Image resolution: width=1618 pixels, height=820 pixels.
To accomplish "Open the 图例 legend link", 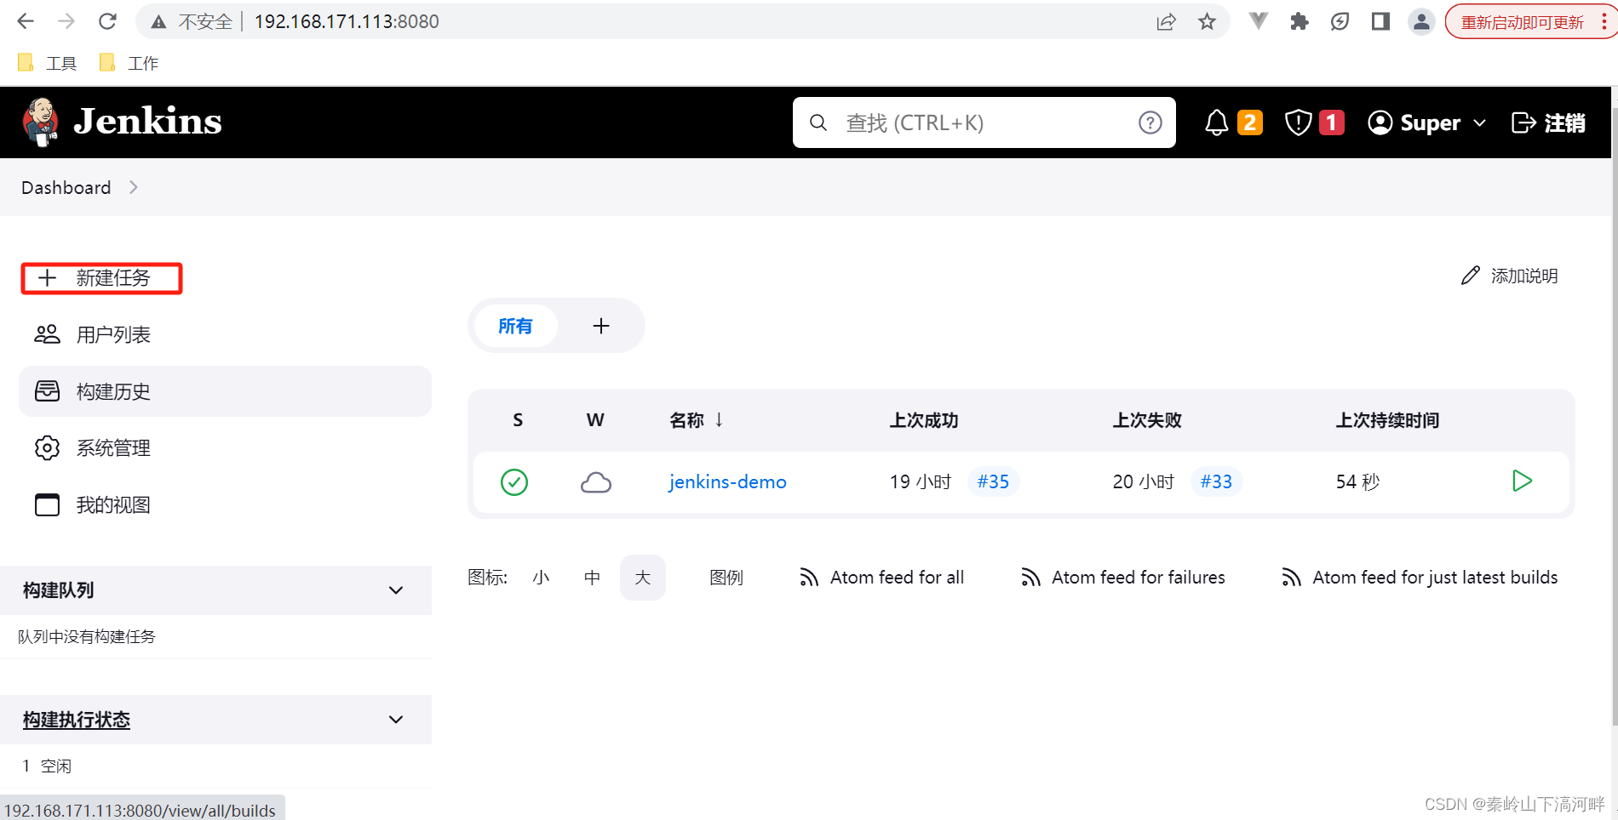I will pos(726,578).
